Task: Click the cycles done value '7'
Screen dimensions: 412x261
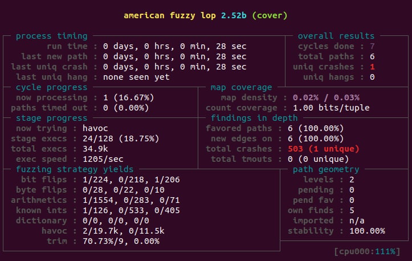Action: coord(372,46)
